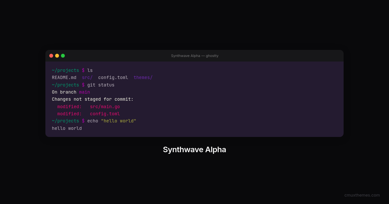The height and width of the screenshot is (204, 389).
Task: Click the window title 'Synthwave Alpha — ghostty'
Action: pyautogui.click(x=195, y=56)
